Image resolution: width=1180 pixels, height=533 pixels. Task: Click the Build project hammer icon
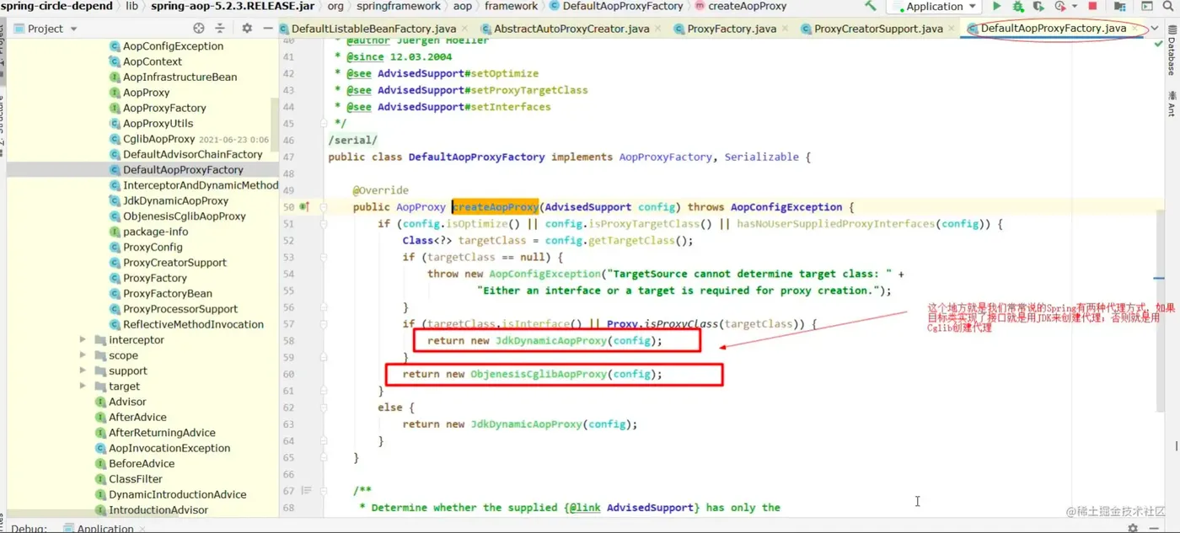tap(871, 6)
